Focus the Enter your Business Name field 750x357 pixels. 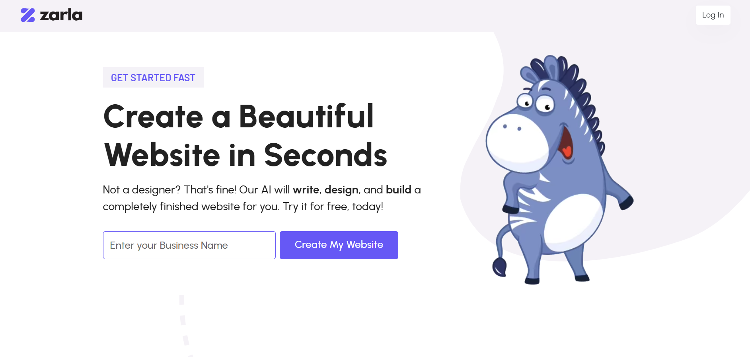(x=189, y=245)
